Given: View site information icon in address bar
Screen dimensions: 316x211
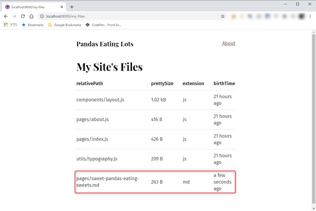Looking at the screenshot, I should pyautogui.click(x=42, y=16).
